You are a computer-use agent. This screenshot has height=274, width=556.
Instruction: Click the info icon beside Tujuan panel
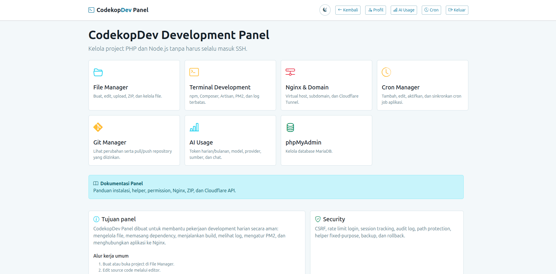(x=96, y=219)
